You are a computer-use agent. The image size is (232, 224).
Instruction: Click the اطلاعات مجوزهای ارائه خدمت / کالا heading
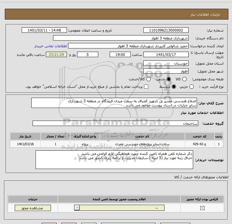[201, 177]
